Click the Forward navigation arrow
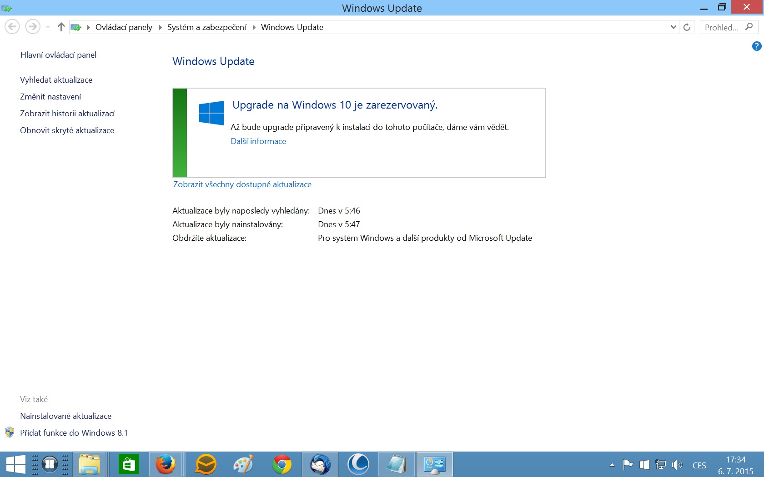The width and height of the screenshot is (764, 477). point(32,27)
